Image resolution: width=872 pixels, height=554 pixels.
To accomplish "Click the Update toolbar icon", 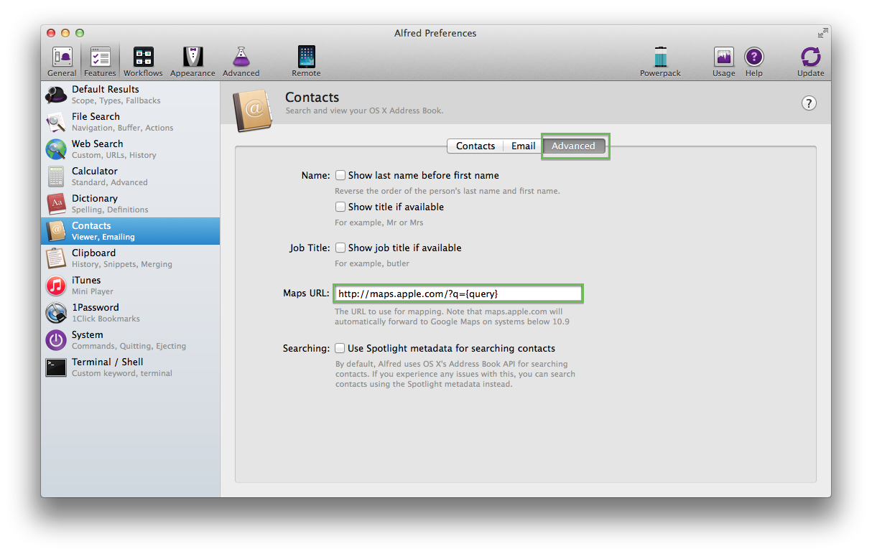I will [x=810, y=57].
